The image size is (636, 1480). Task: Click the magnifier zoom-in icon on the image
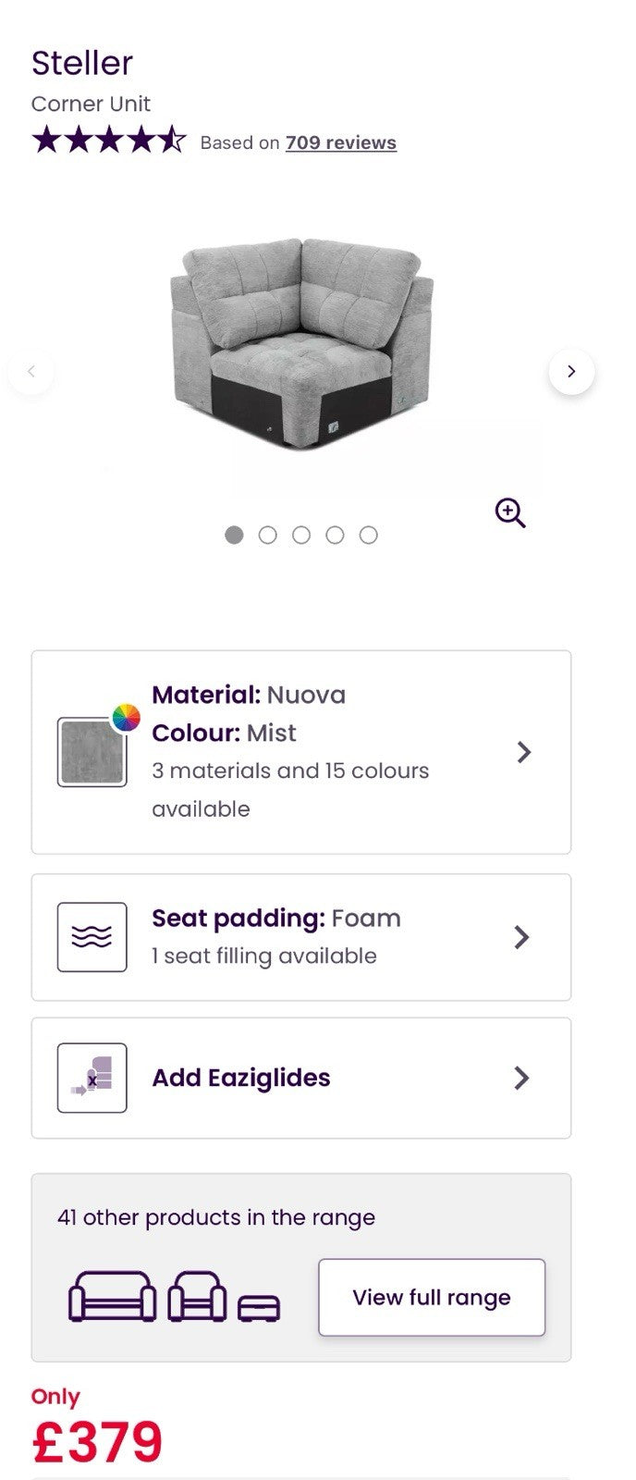(x=510, y=512)
